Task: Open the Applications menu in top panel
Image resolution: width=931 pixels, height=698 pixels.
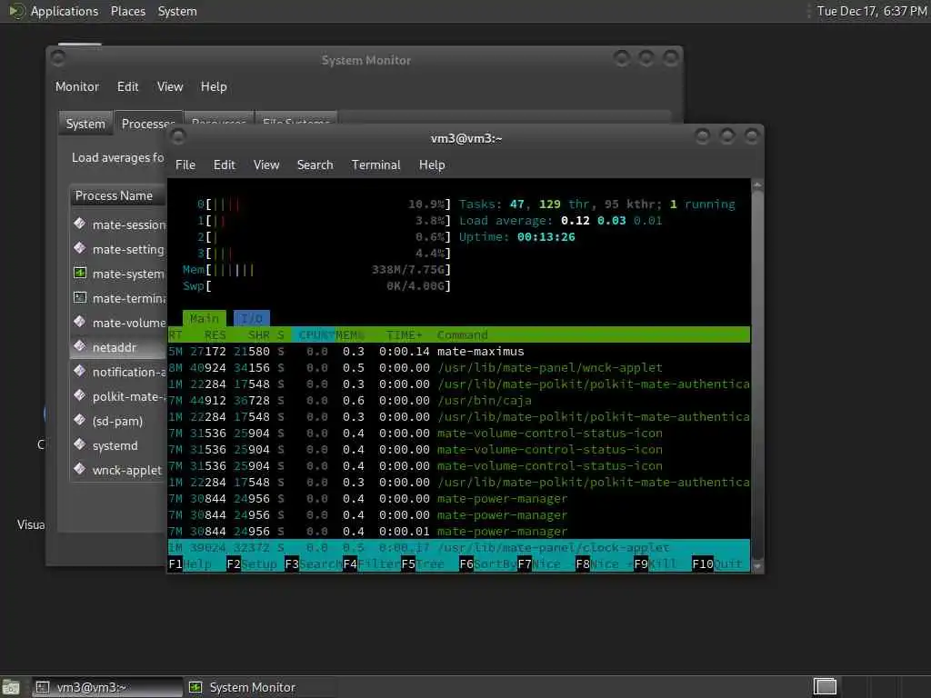Action: pyautogui.click(x=65, y=11)
